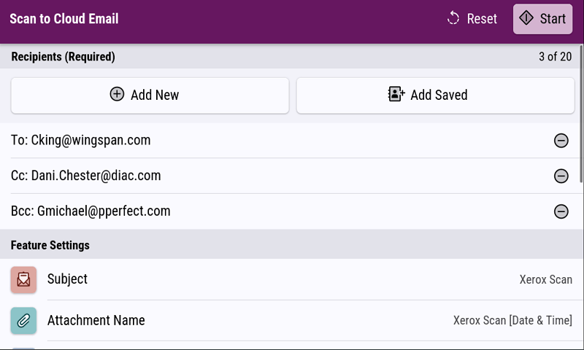The height and width of the screenshot is (350, 584).
Task: Click the contact icon in Add Saved
Action: [x=396, y=95]
